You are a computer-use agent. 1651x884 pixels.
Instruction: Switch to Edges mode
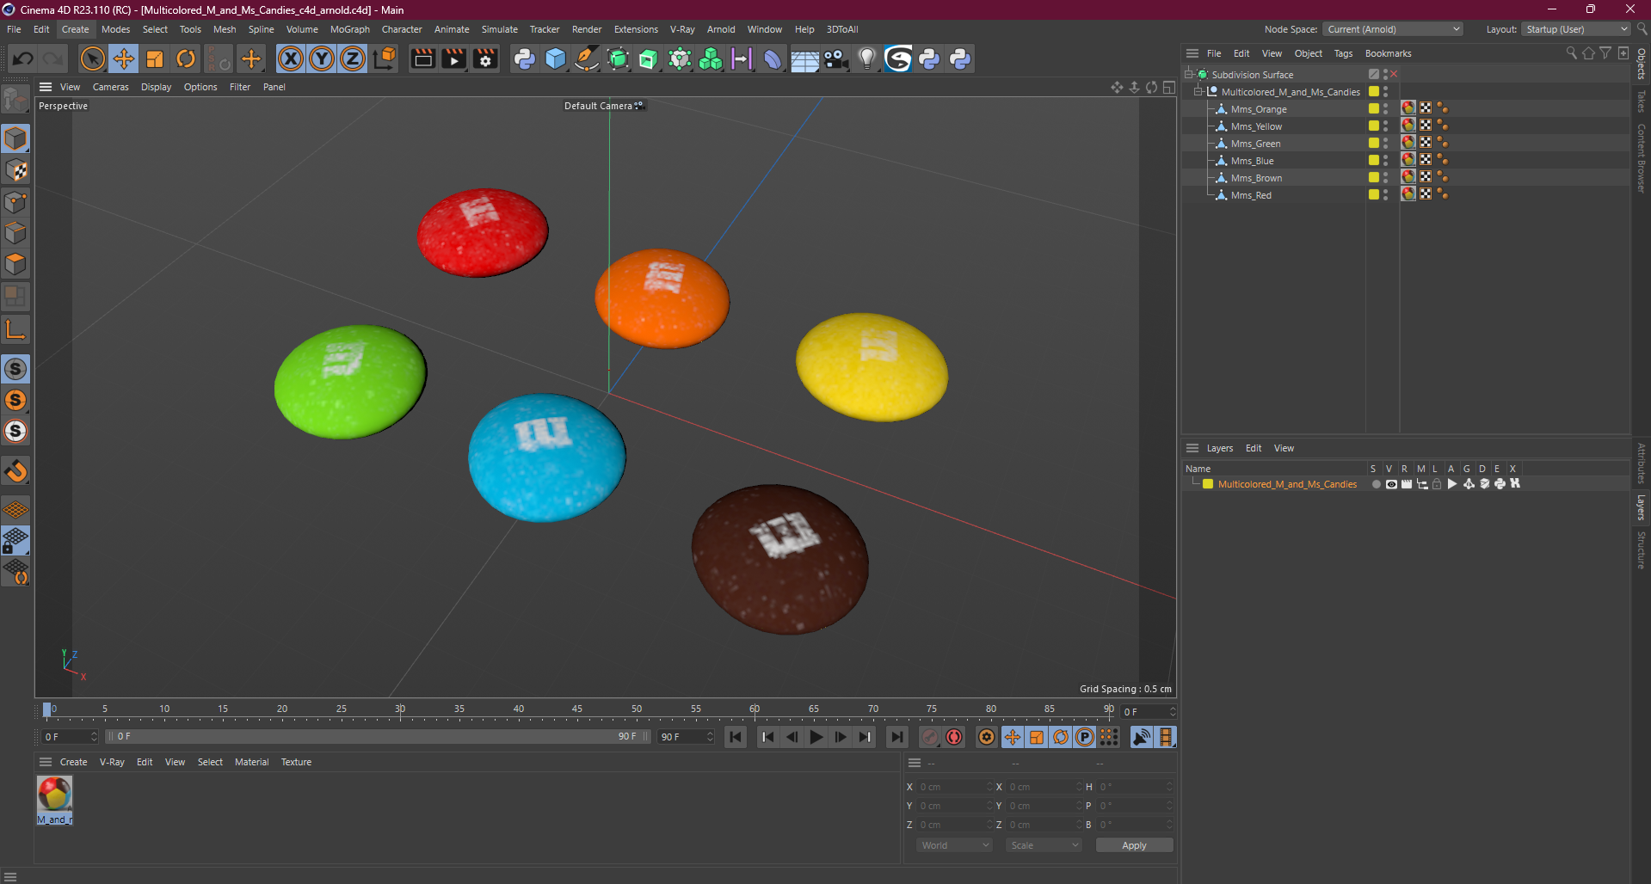pyautogui.click(x=15, y=233)
